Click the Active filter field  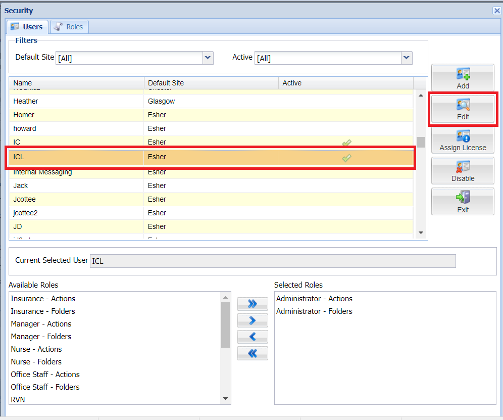pos(328,58)
